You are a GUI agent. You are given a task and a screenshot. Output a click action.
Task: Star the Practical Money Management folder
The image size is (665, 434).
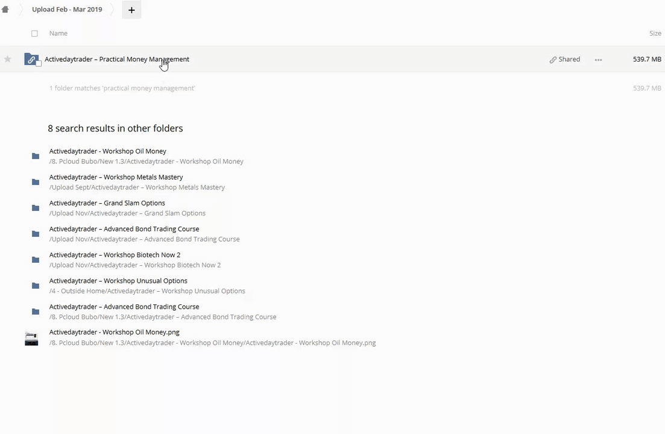tap(8, 59)
